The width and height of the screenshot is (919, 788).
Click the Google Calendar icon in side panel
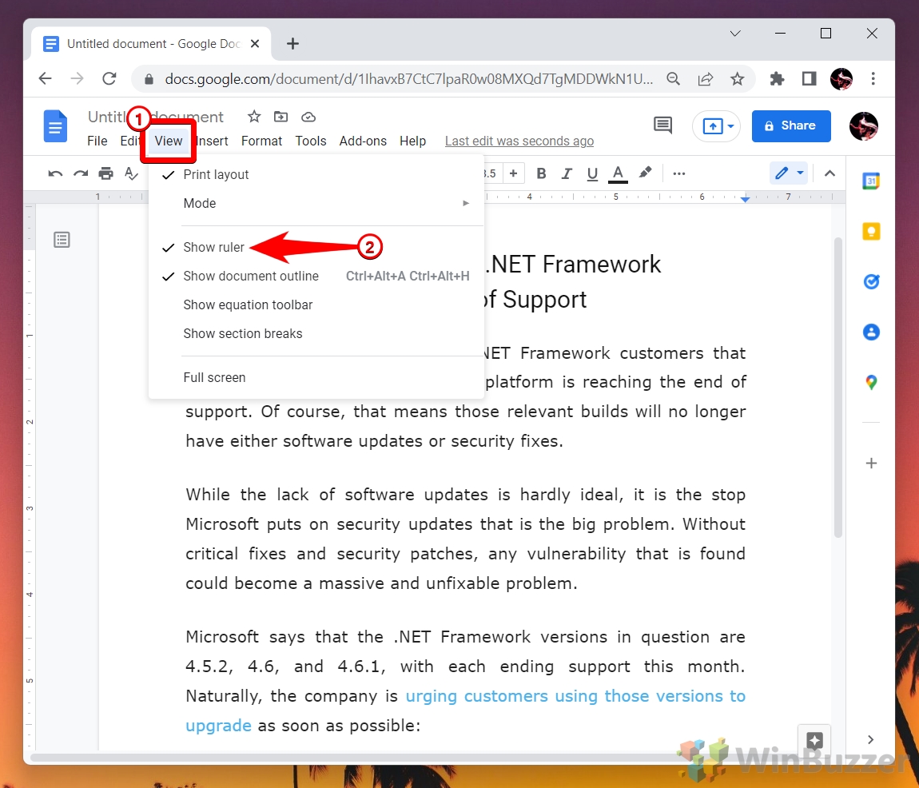click(871, 181)
